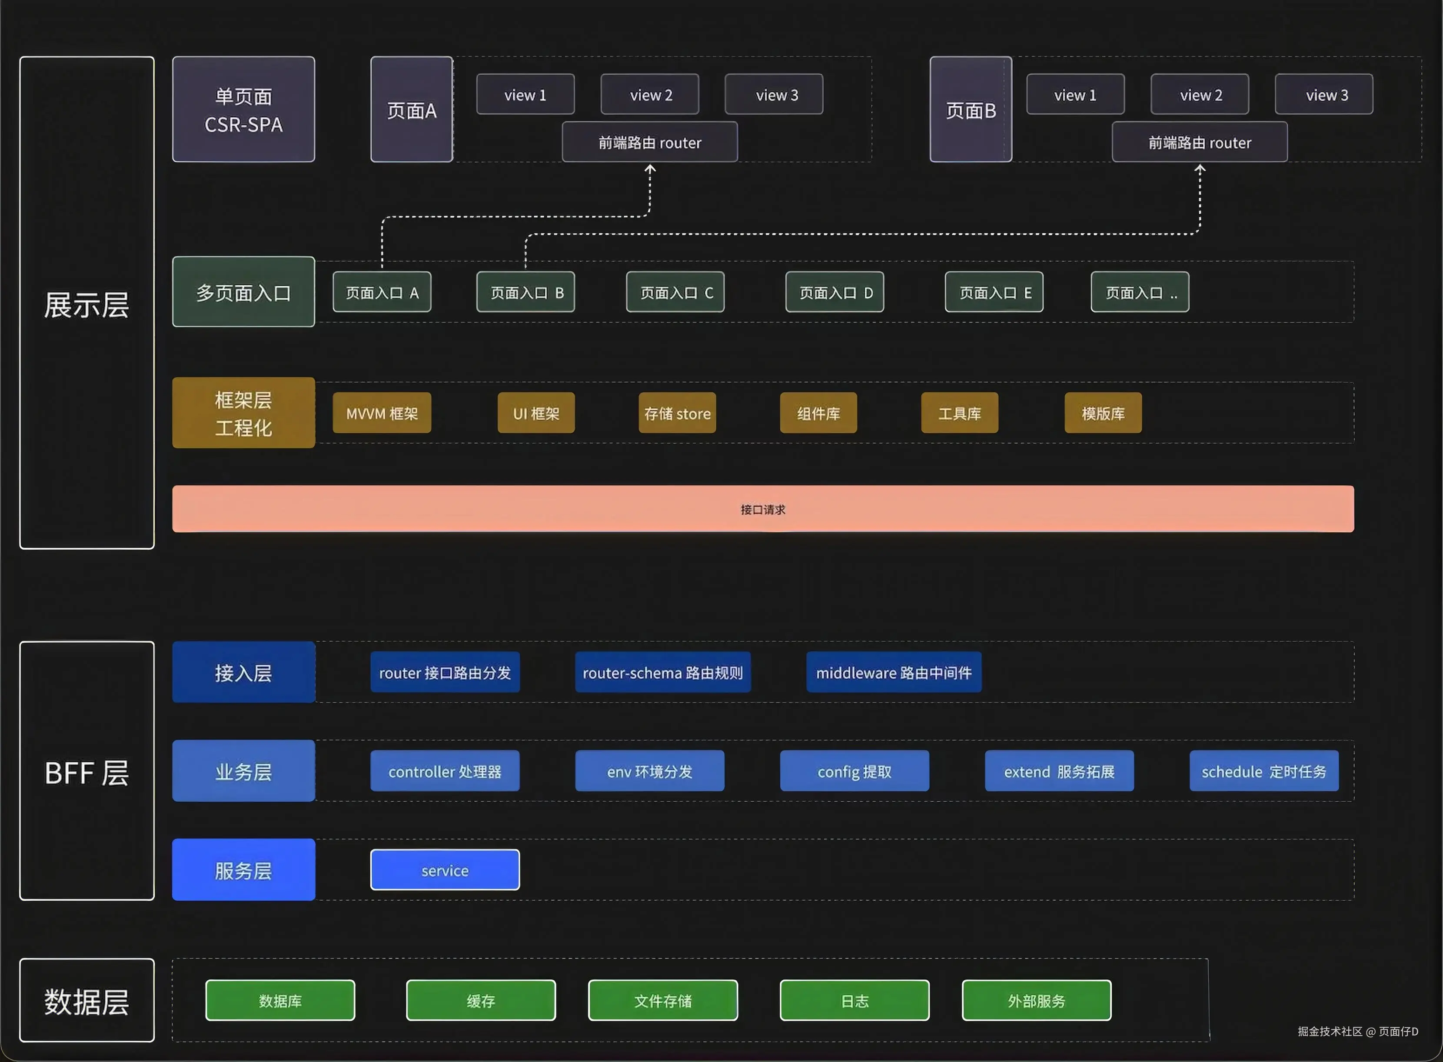Select the BFF 层 label box
The image size is (1443, 1062).
pos(87,771)
